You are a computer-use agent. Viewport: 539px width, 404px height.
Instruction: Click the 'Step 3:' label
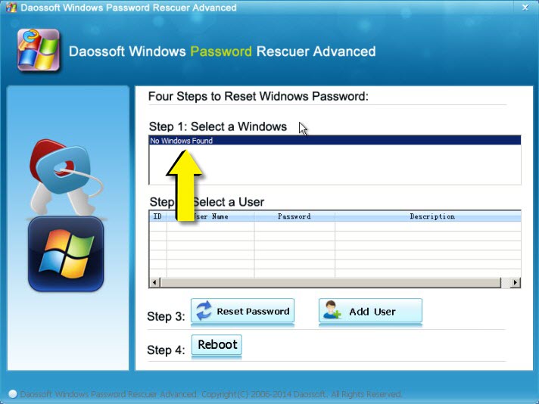coord(166,316)
